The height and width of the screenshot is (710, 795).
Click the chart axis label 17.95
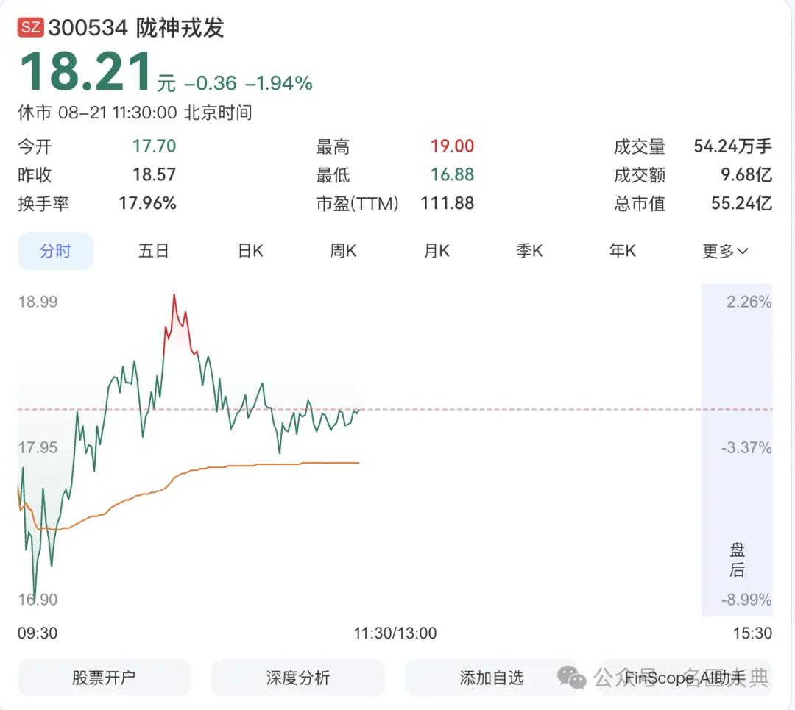pos(38,447)
